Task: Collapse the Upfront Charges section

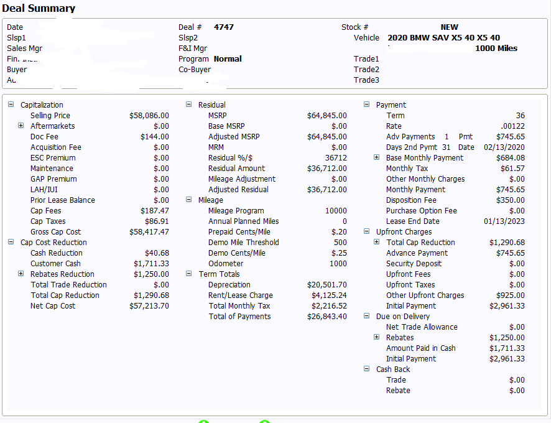Action: 366,231
